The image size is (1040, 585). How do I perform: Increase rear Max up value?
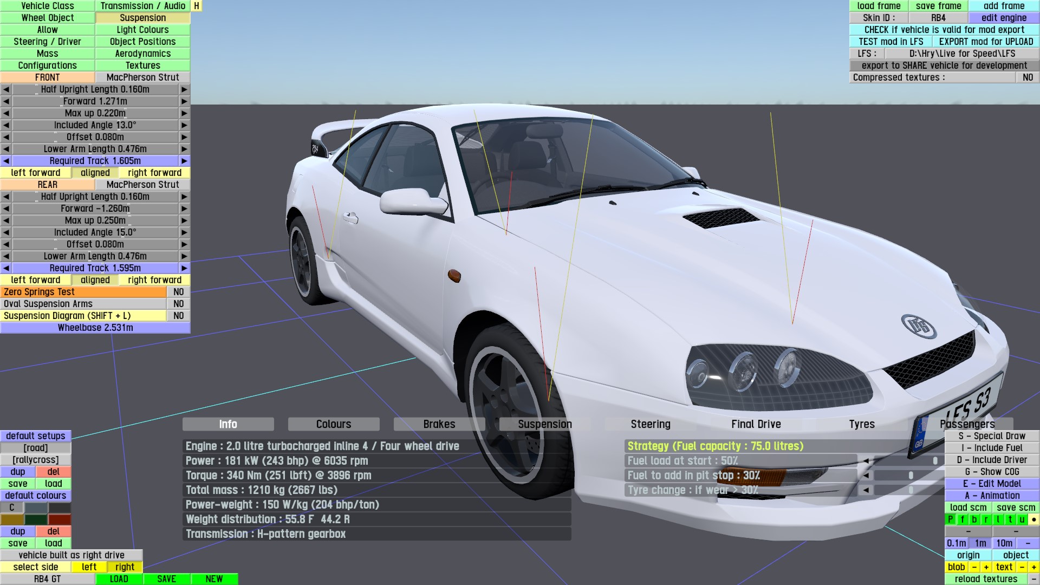pos(184,220)
